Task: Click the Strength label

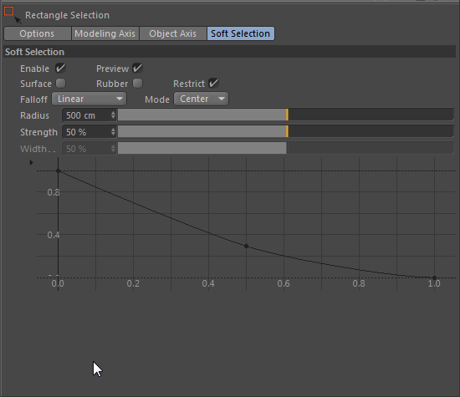Action: [38, 132]
